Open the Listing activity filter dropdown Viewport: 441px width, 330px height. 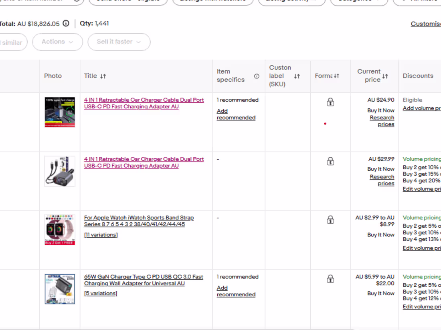291,1
